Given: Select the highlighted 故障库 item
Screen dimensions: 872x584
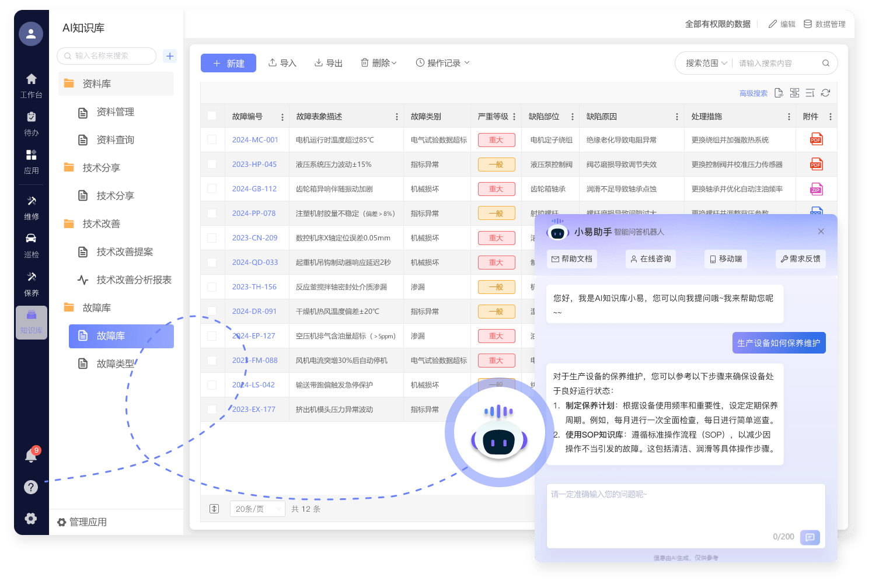Looking at the screenshot, I should 121,336.
